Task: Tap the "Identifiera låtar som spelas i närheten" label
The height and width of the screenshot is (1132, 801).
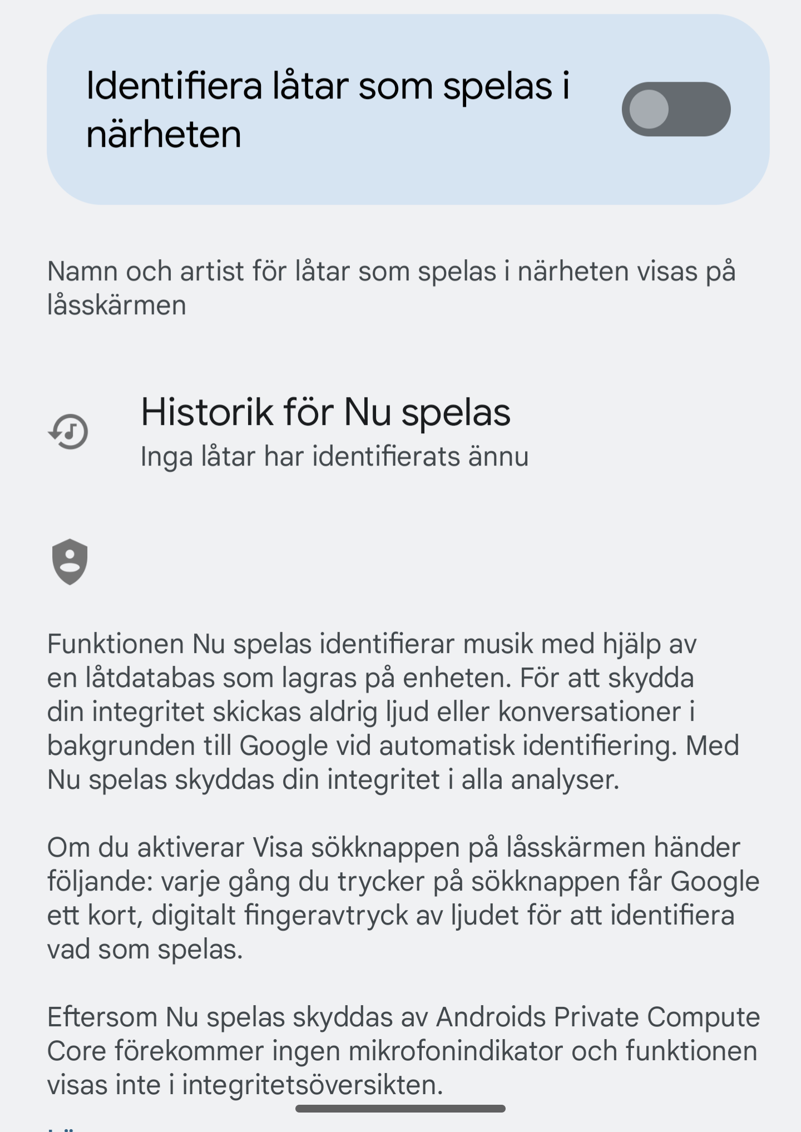Action: (x=328, y=110)
